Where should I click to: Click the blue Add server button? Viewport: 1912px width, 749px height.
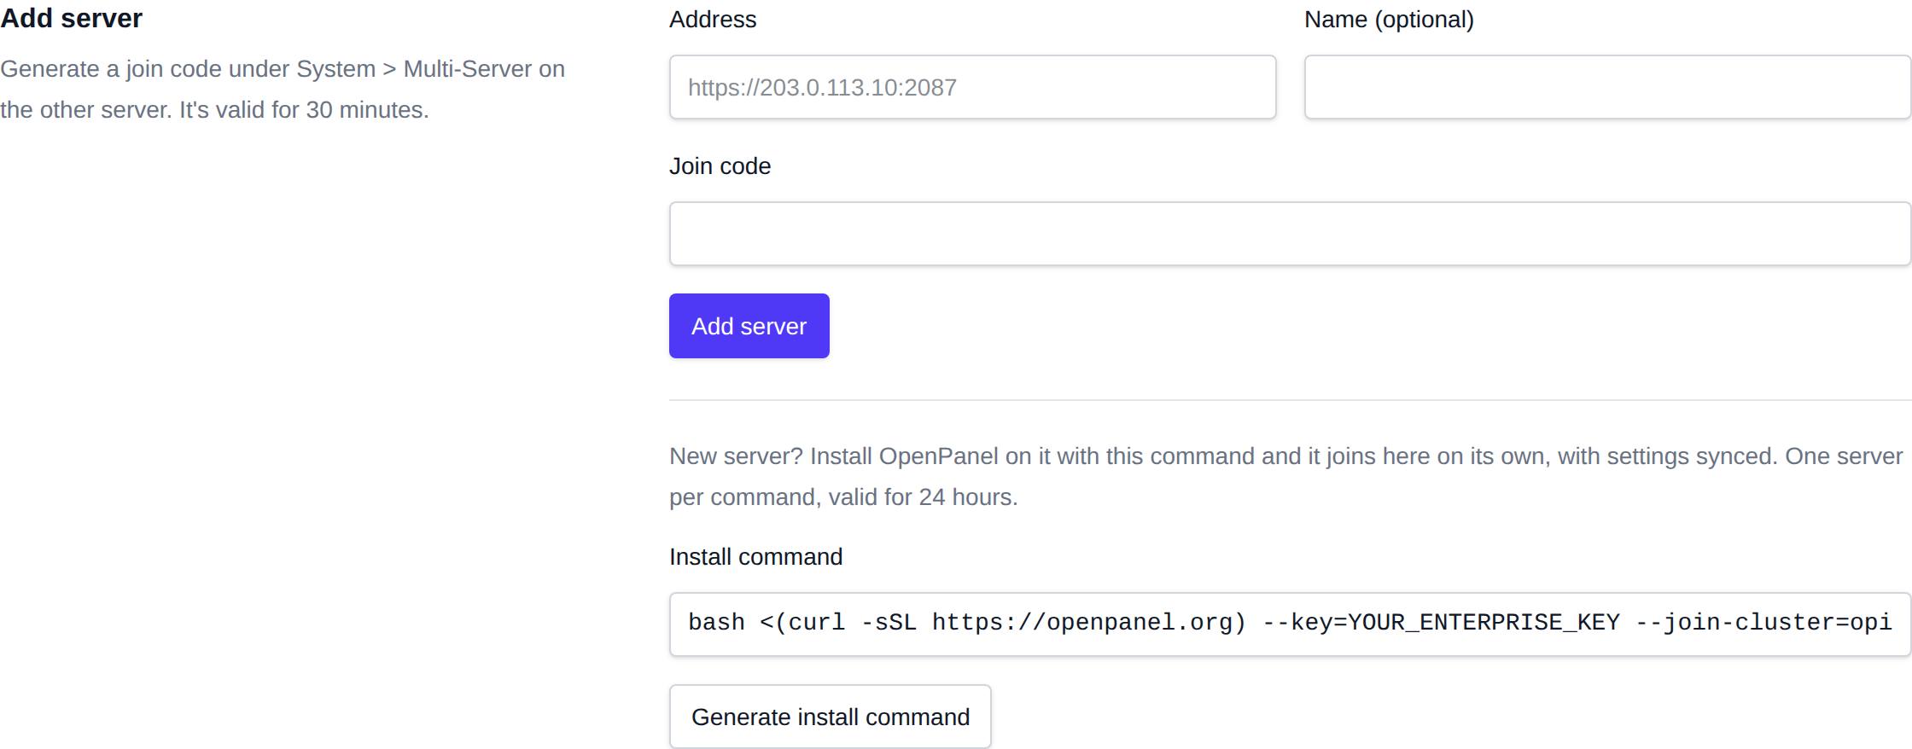click(749, 326)
